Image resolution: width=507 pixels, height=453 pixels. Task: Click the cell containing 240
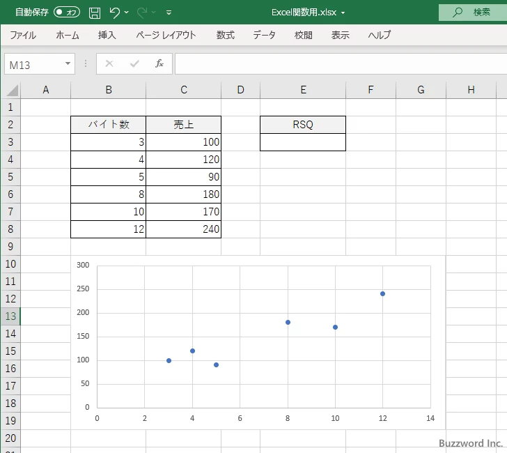point(184,229)
